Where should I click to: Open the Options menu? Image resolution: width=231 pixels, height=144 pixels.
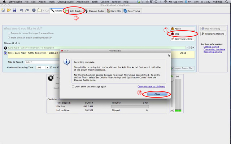pyautogui.click(x=105, y=2)
